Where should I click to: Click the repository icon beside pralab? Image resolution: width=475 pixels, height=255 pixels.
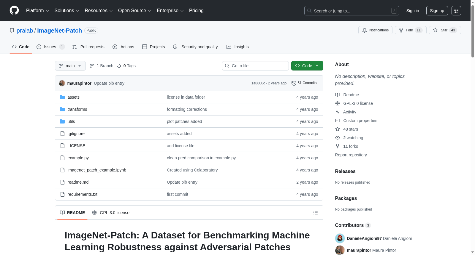12,31
